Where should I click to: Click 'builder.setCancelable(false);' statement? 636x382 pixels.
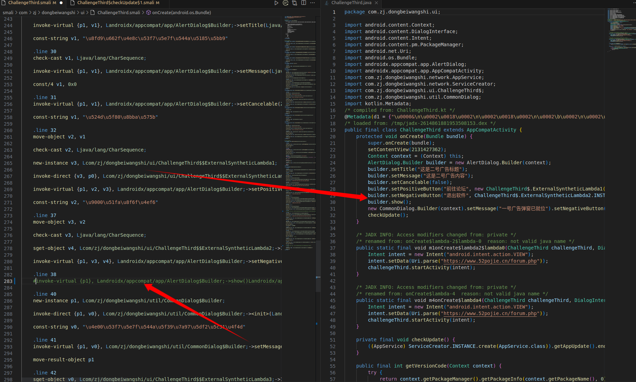coord(410,183)
